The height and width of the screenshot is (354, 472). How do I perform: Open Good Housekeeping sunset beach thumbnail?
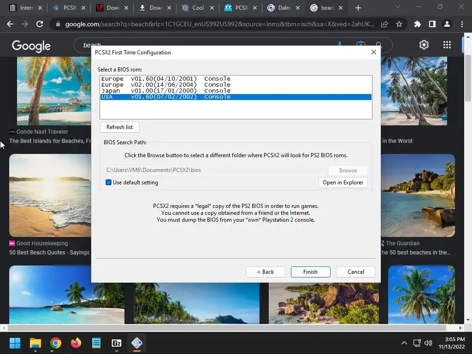click(x=50, y=195)
